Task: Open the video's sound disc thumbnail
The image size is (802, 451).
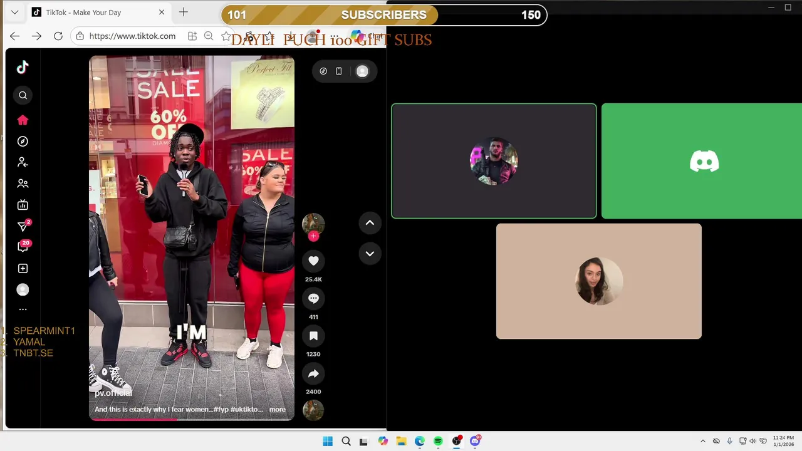Action: [313, 410]
